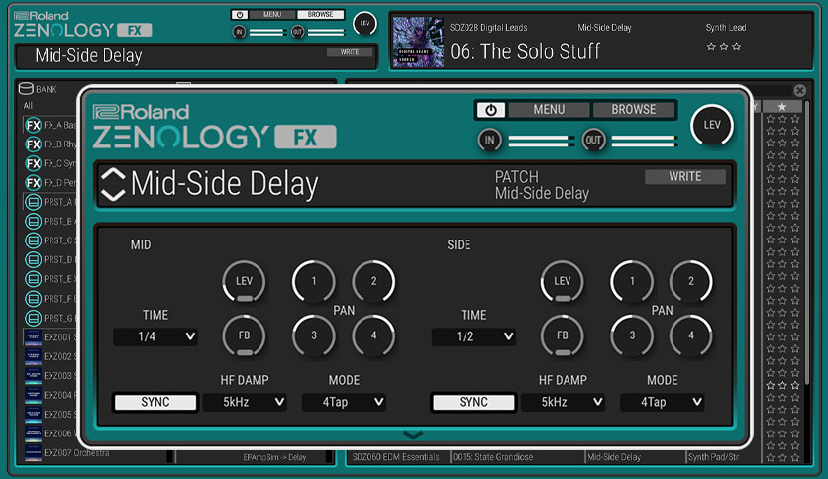Viewport: 828px width, 479px height.
Task: Select '0015: State Grandiose' list entry
Action: (x=492, y=457)
